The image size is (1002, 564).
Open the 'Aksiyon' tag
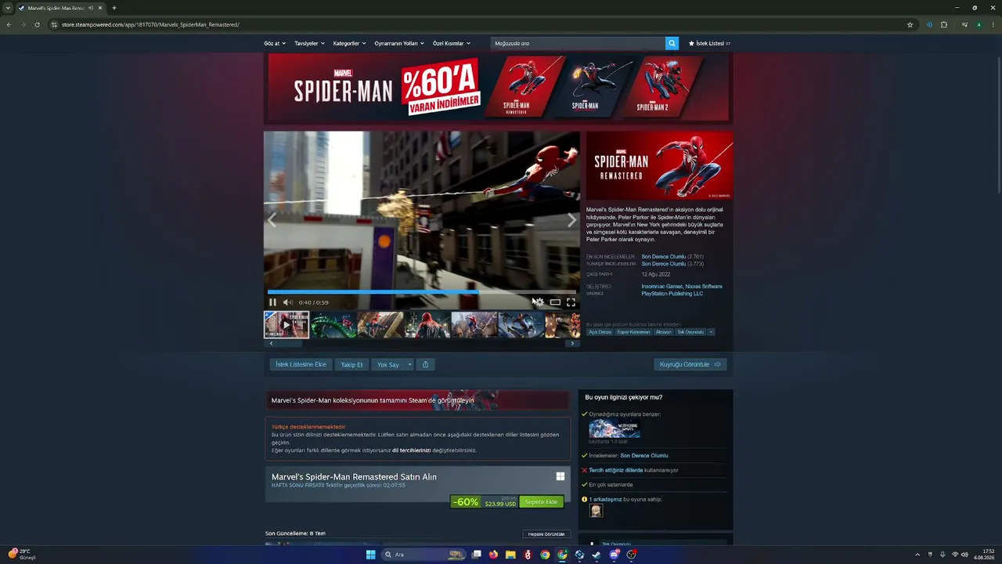tap(664, 332)
